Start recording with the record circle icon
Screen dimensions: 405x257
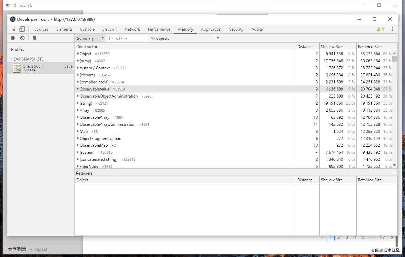point(13,38)
